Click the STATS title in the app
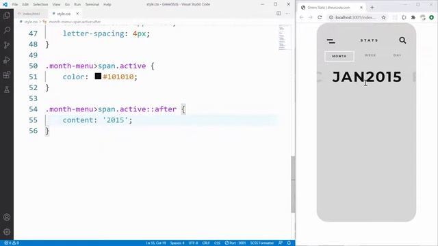 369,40
